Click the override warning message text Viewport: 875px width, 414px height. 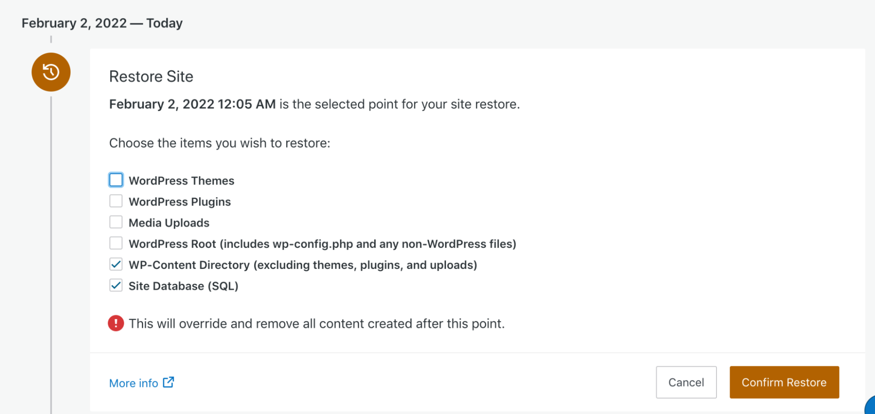[316, 324]
